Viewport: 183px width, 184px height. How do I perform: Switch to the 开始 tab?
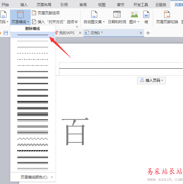pyautogui.click(x=5, y=5)
